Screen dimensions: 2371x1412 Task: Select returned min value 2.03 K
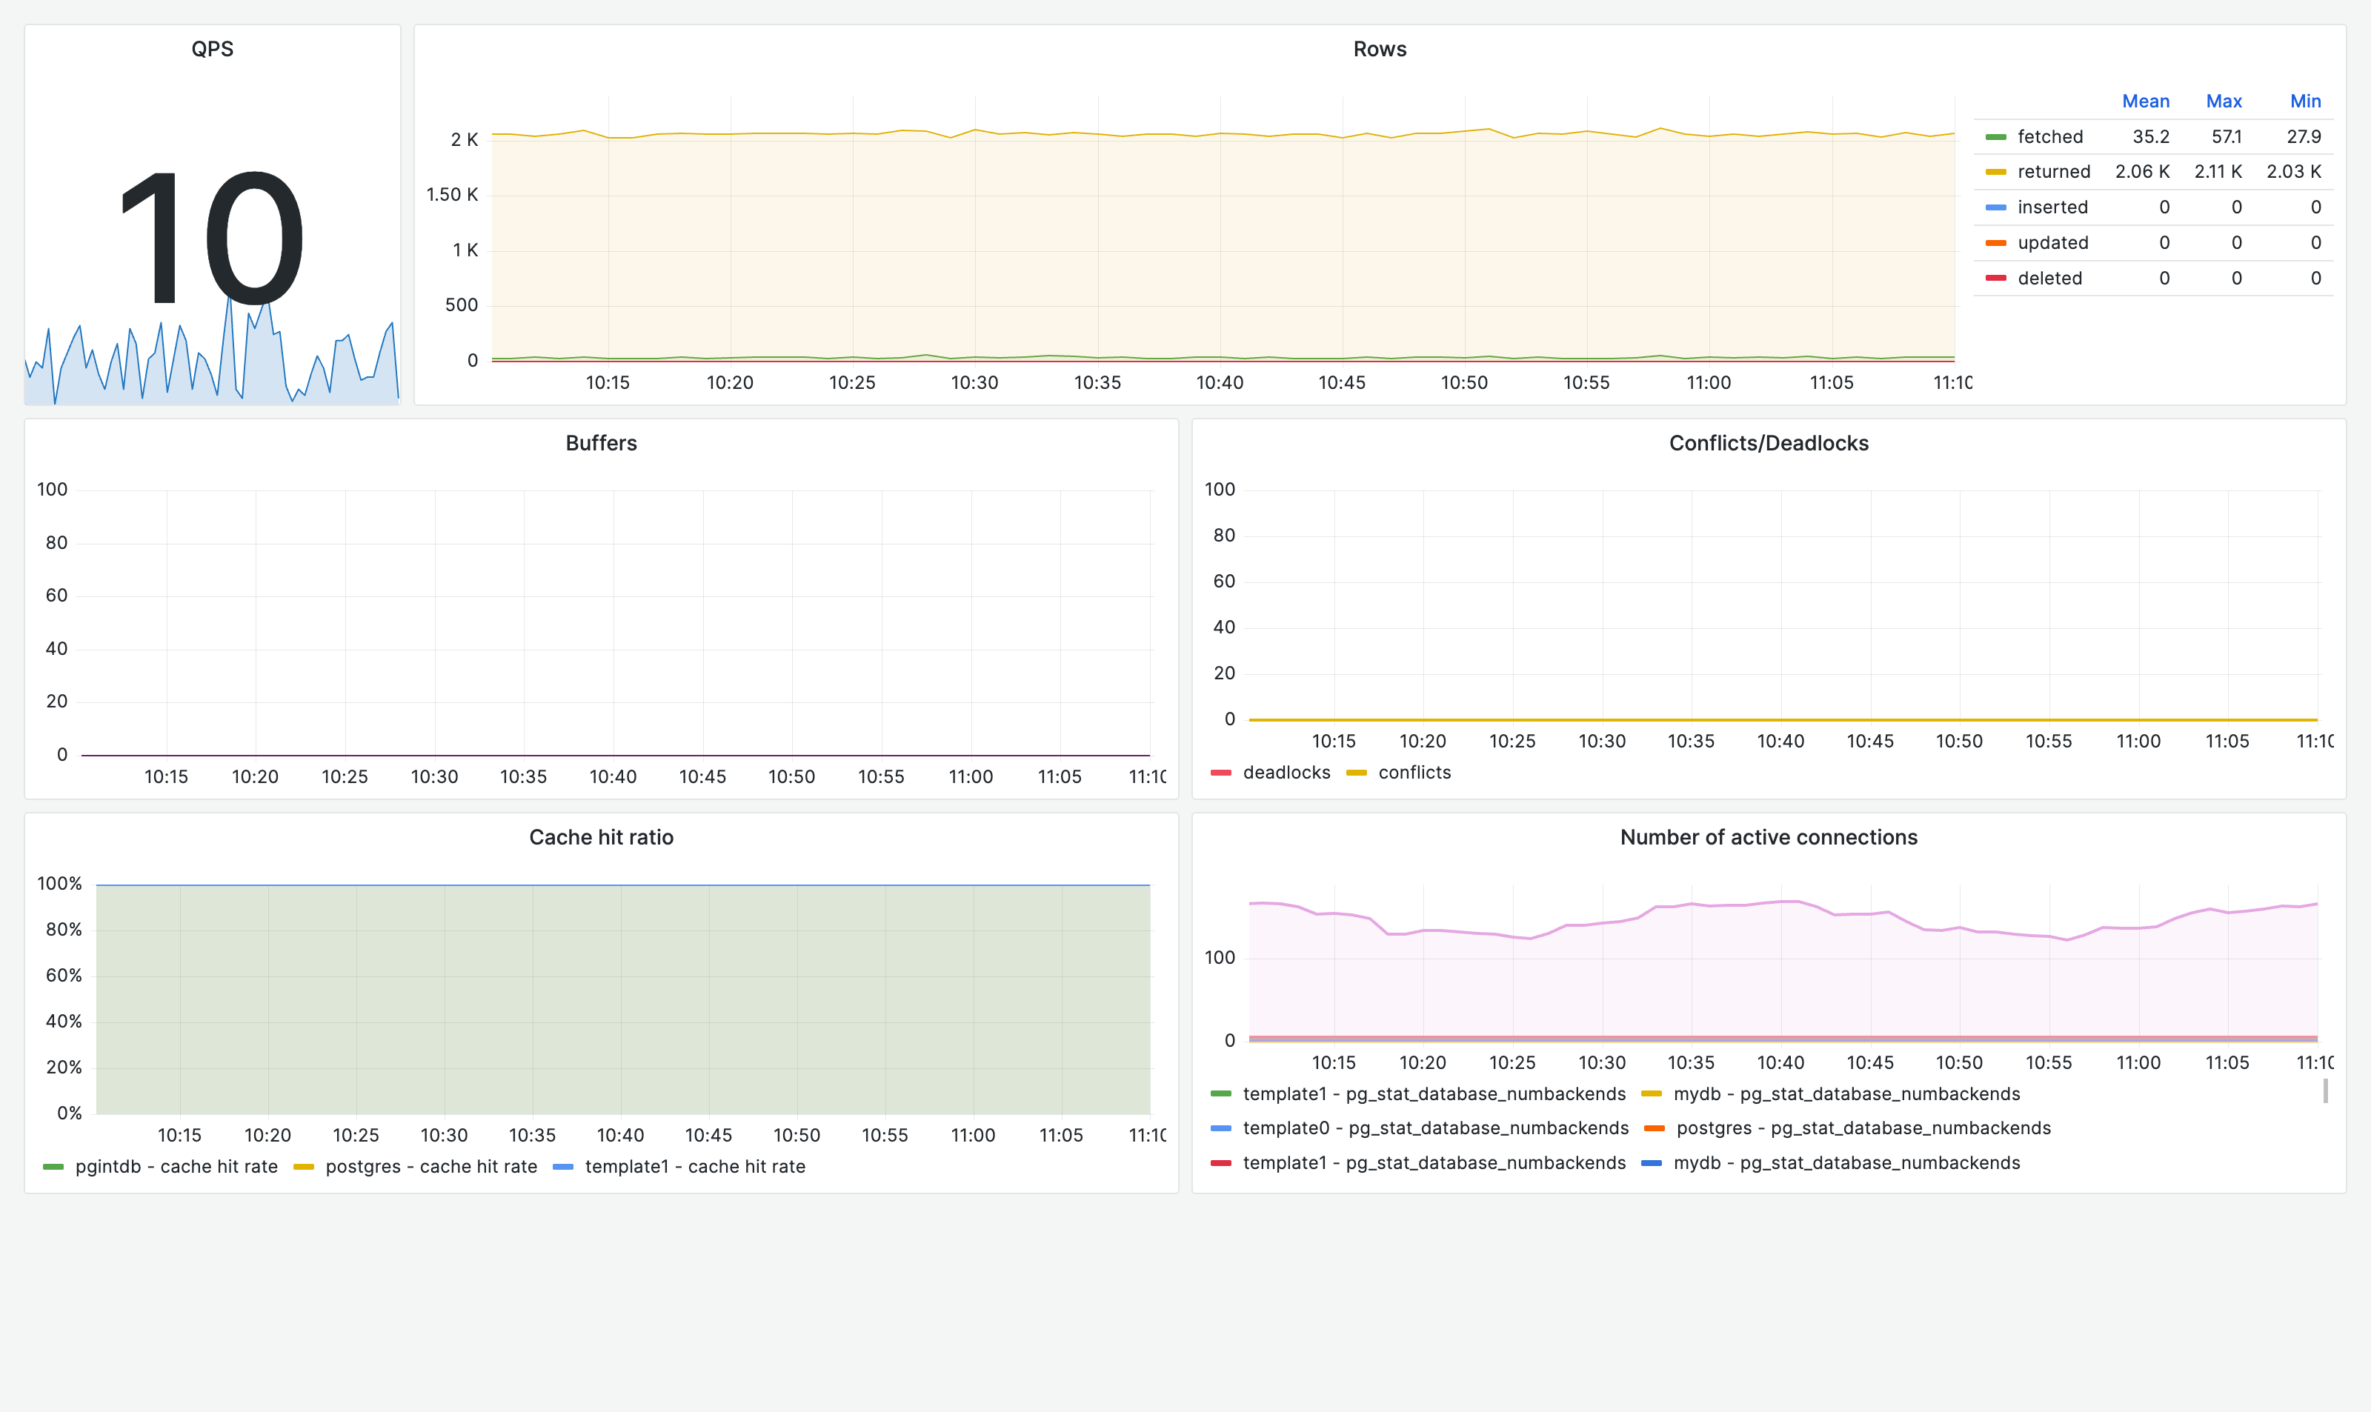2293,171
